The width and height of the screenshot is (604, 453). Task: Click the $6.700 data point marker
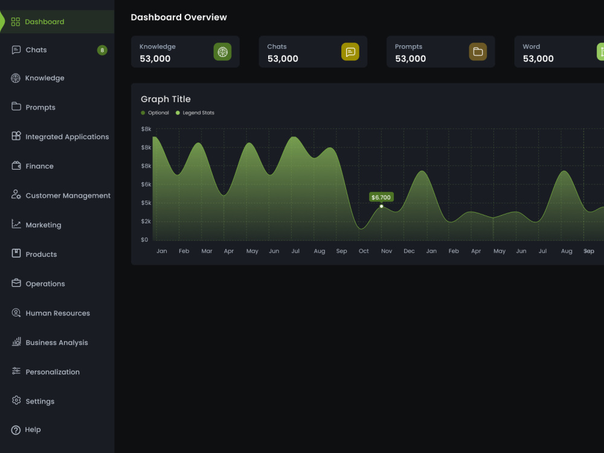point(381,207)
